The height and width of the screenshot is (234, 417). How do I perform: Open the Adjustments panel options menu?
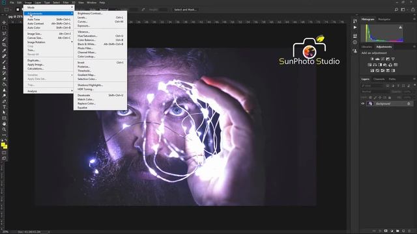coord(414,47)
